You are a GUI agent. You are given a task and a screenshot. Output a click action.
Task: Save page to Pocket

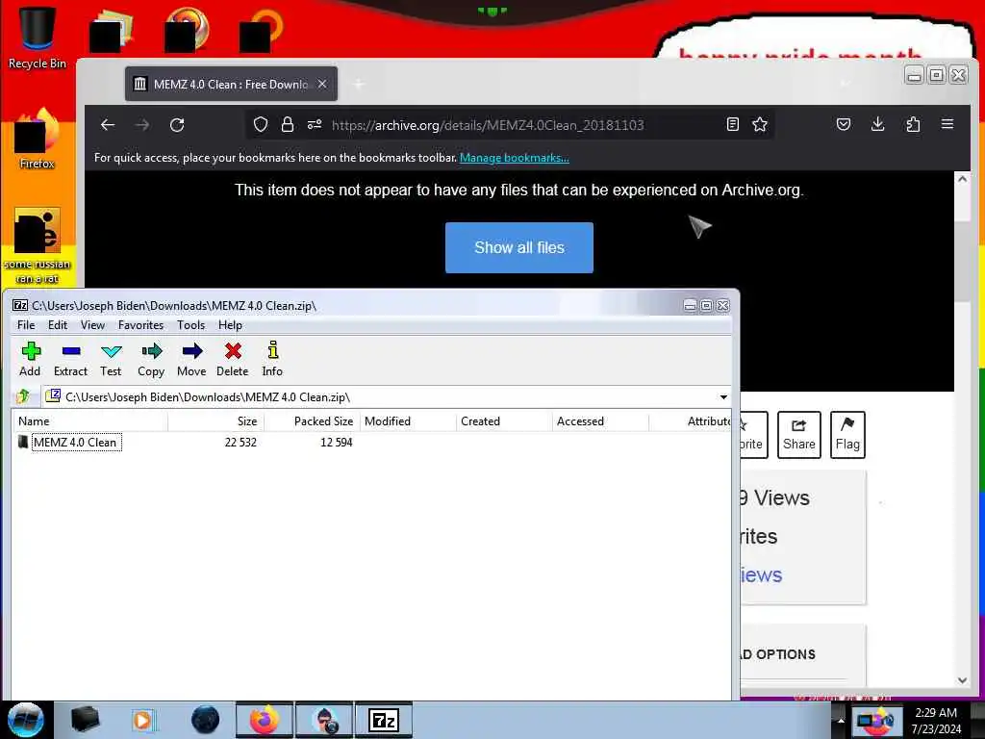pyautogui.click(x=844, y=124)
